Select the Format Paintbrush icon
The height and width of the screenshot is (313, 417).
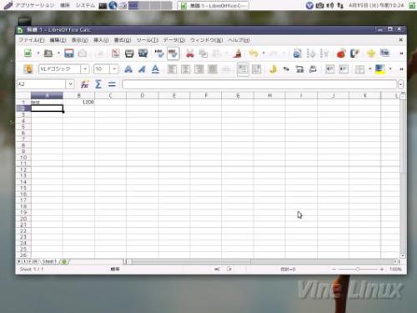[x=237, y=53]
